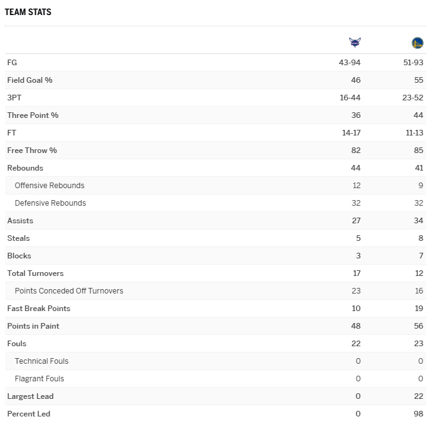The width and height of the screenshot is (433, 429).
Task: Click the Offensive Rebounds sub-row label
Action: coord(50,186)
